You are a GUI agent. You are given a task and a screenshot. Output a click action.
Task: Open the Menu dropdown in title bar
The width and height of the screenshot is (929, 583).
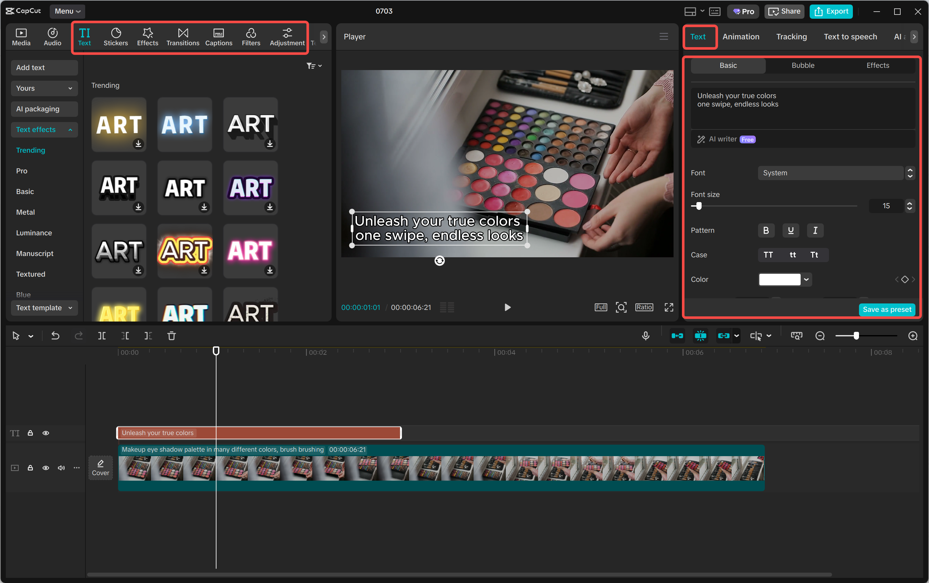click(x=67, y=11)
